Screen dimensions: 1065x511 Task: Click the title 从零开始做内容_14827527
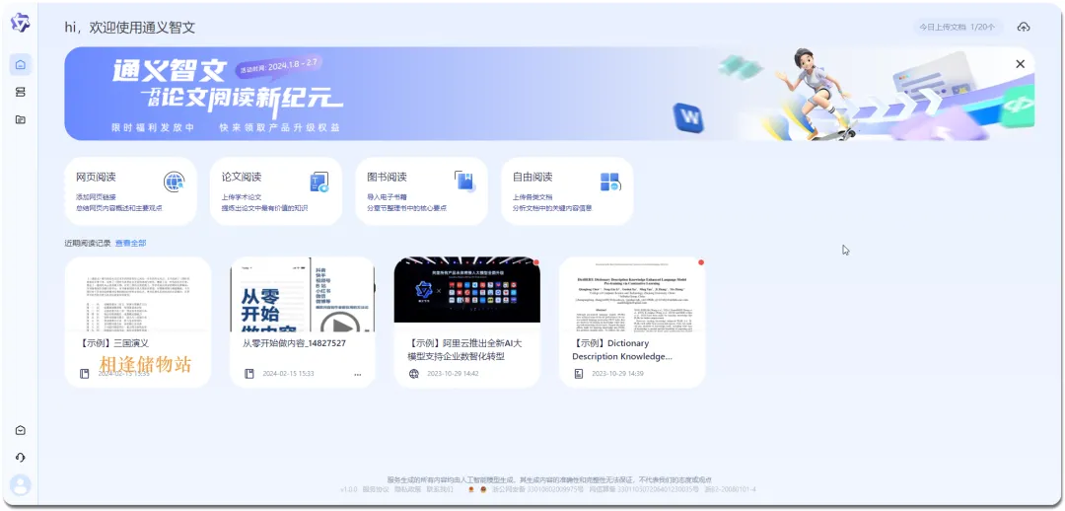[x=294, y=343]
